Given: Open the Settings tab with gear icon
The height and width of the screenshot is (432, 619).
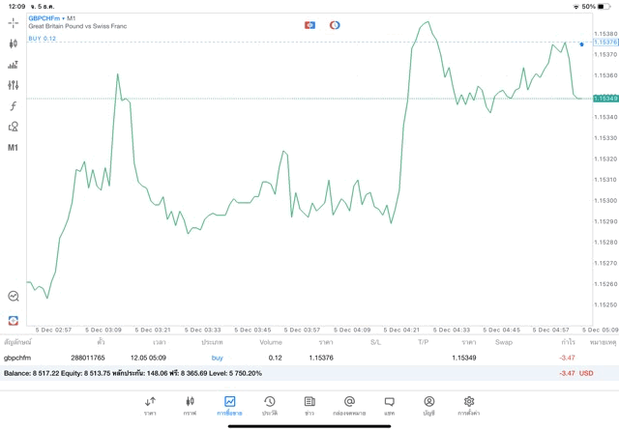Looking at the screenshot, I should click(469, 406).
